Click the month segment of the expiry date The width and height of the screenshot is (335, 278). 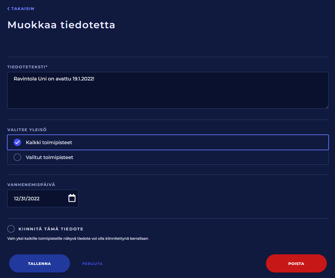(x=17, y=199)
